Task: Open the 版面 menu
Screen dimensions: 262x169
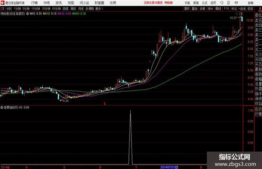Action: point(196,3)
